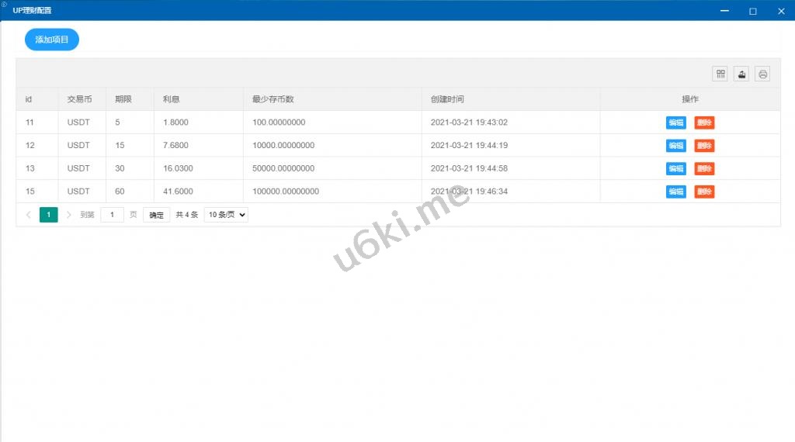This screenshot has height=442, width=795.
Task: Select page 1 in pagination
Action: point(48,215)
